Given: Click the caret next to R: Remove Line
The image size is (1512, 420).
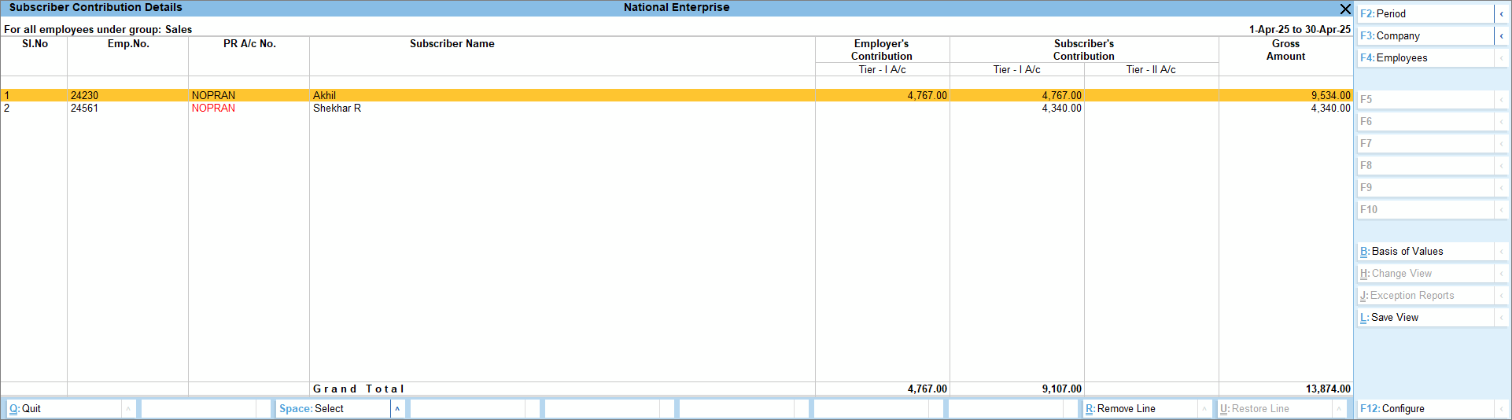Looking at the screenshot, I should (x=1204, y=409).
